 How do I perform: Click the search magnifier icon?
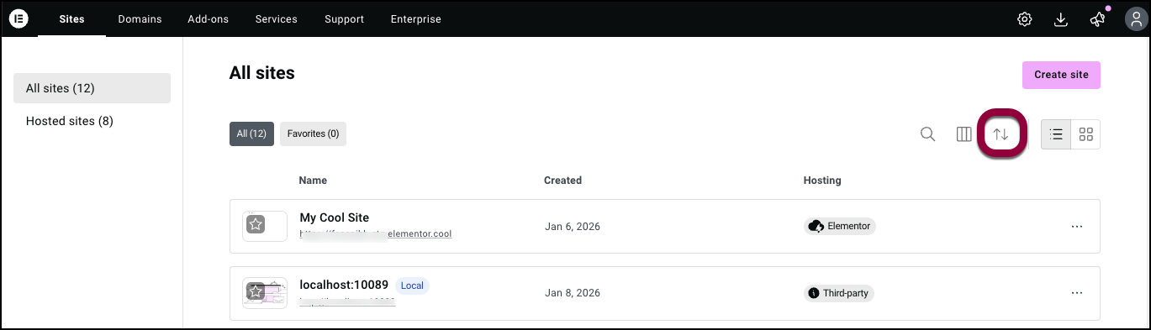[x=927, y=134]
